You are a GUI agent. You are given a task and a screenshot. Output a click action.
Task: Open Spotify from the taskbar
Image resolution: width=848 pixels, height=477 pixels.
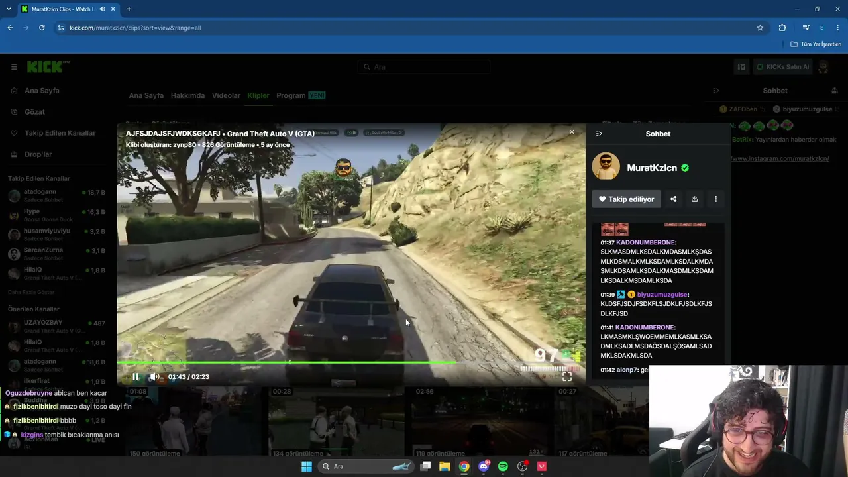pyautogui.click(x=503, y=466)
